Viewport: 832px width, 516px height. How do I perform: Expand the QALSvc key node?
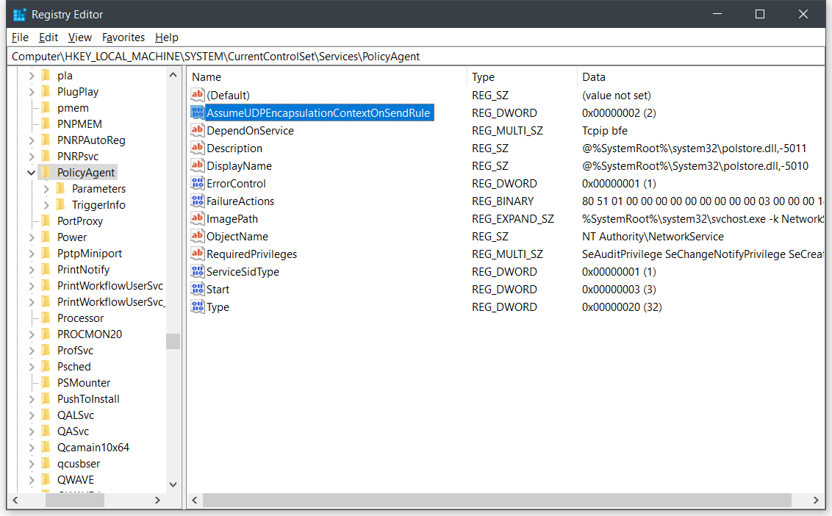32,415
